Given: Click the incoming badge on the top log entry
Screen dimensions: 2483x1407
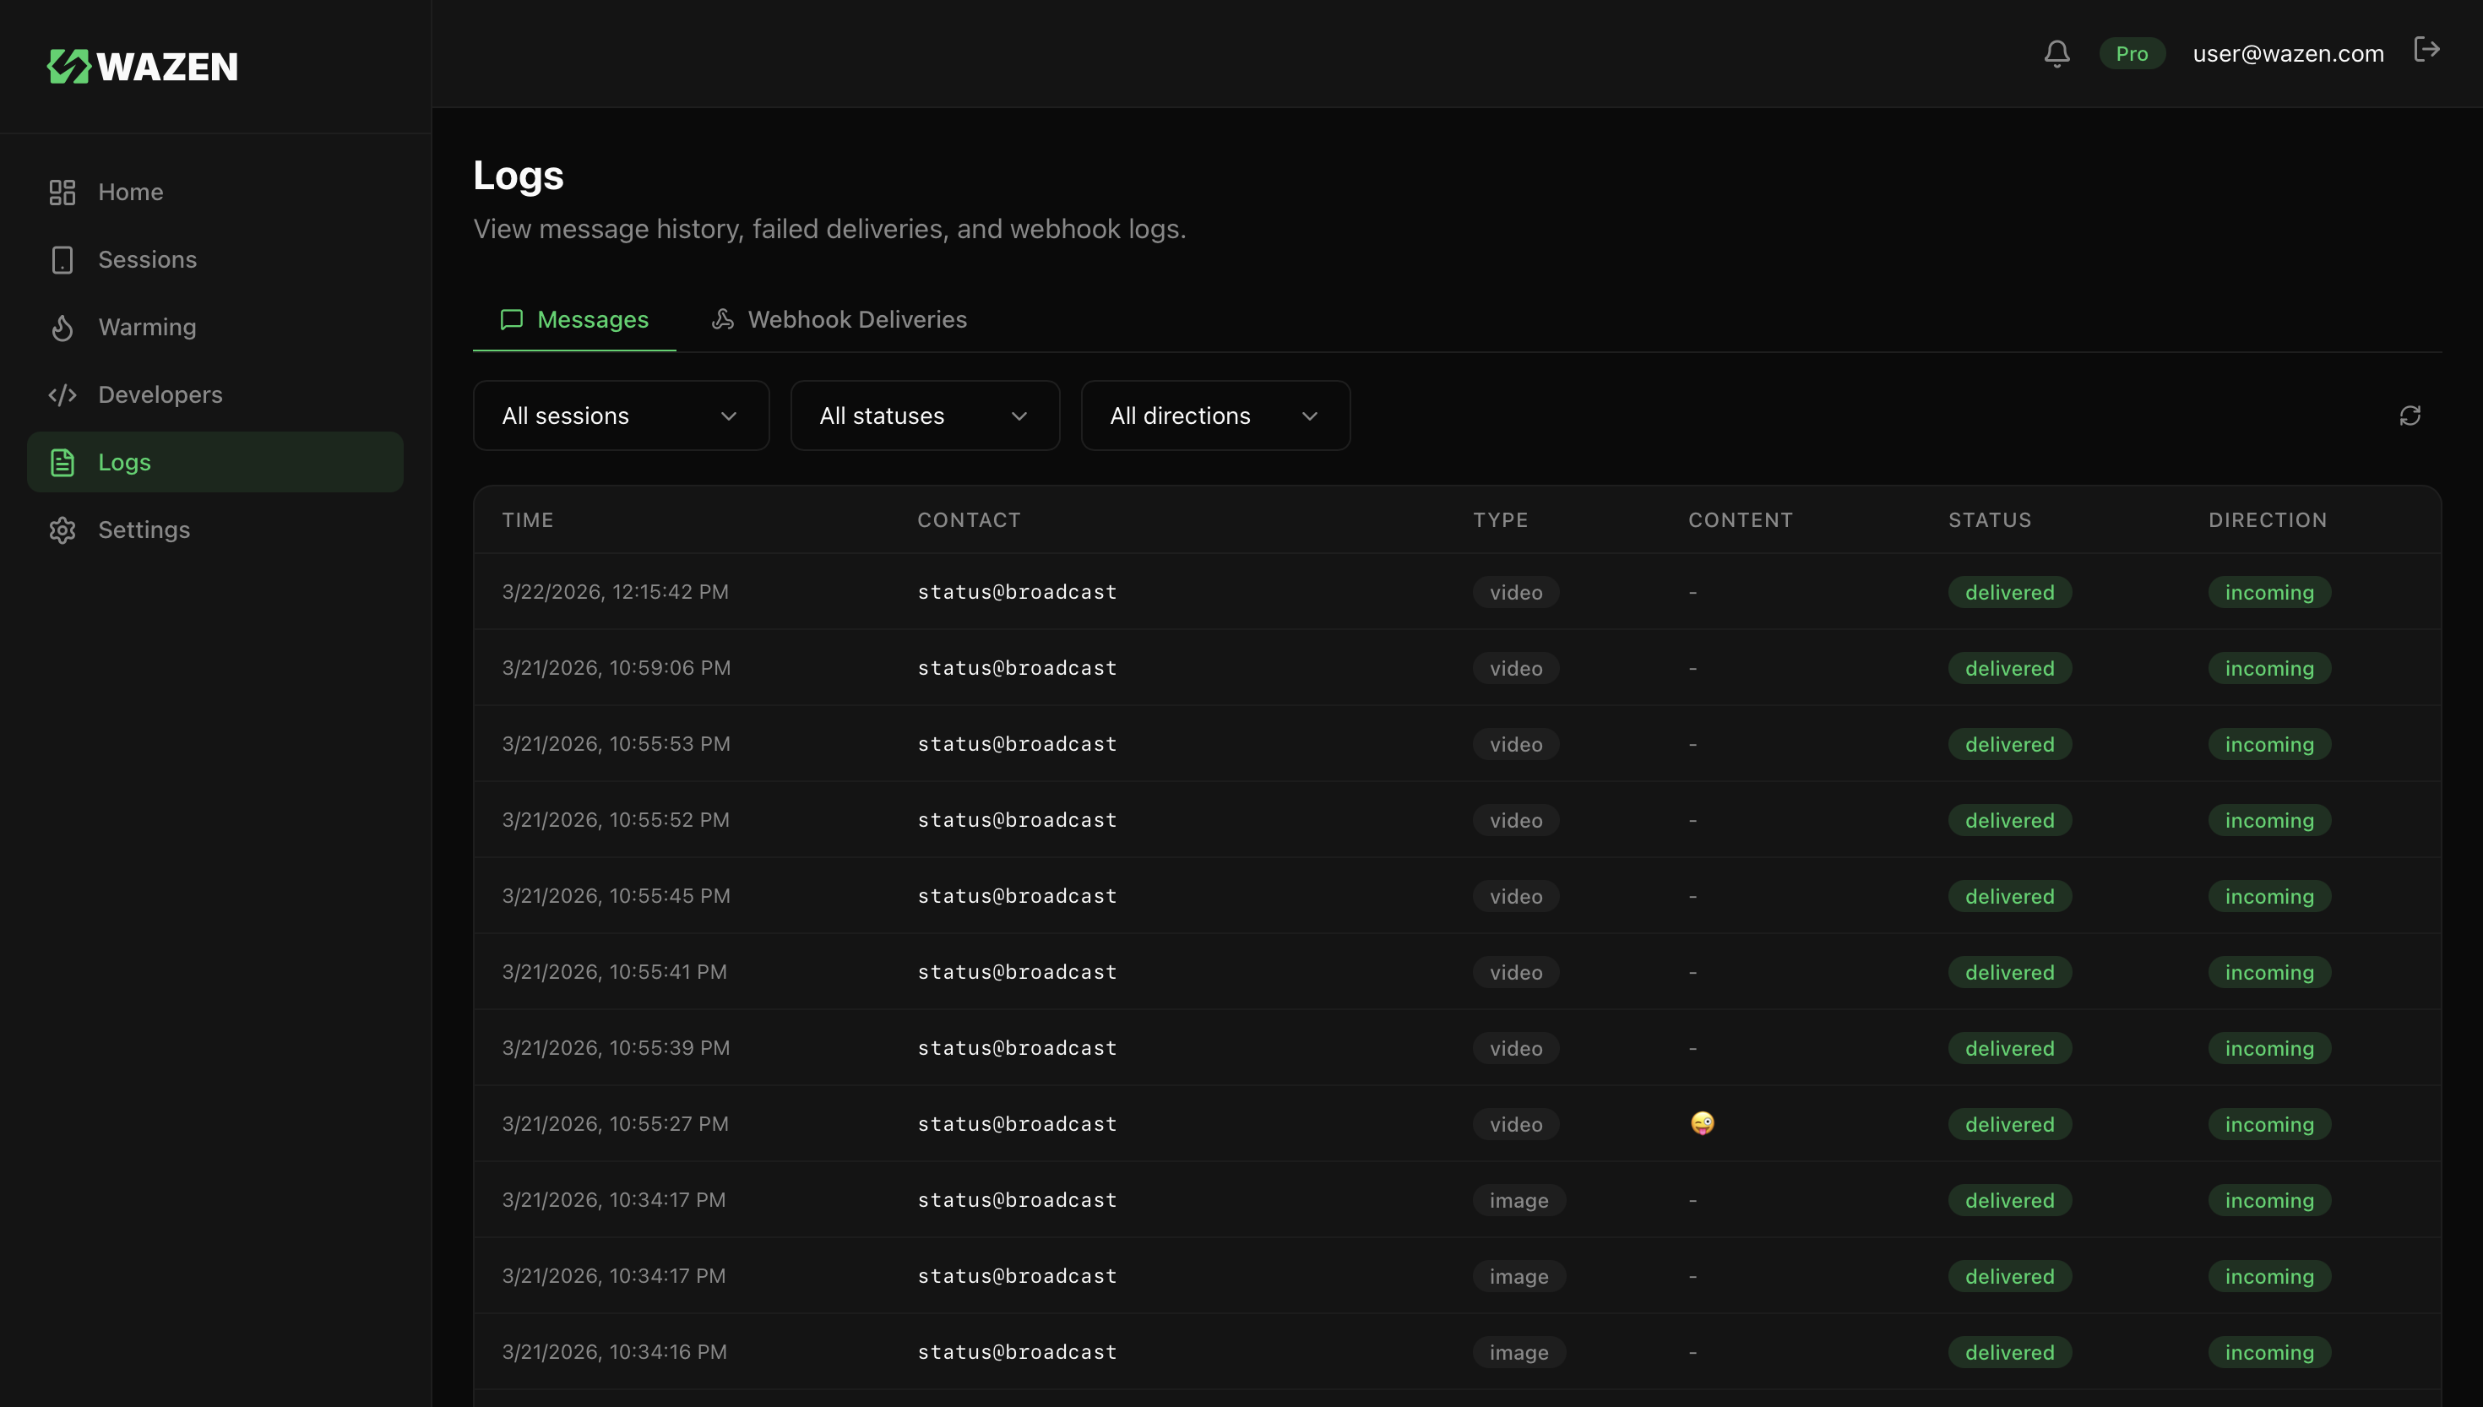Looking at the screenshot, I should [2268, 591].
